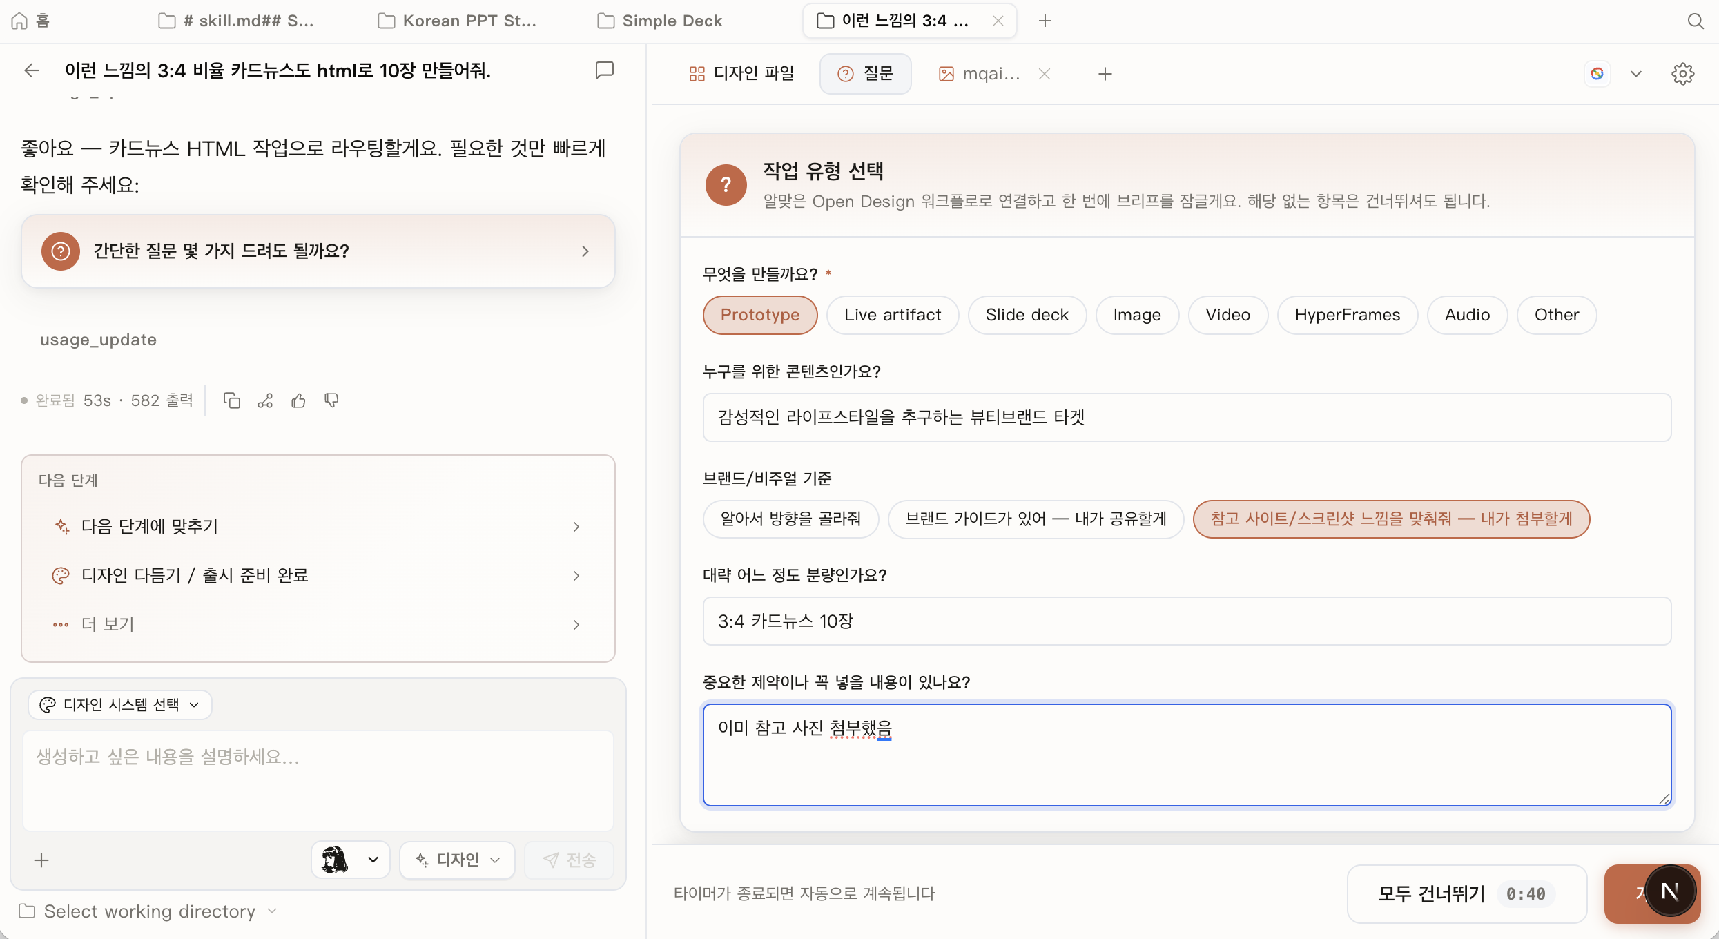The height and width of the screenshot is (939, 1719).
Task: Expand the chevron next to provider logo
Action: (x=1635, y=74)
